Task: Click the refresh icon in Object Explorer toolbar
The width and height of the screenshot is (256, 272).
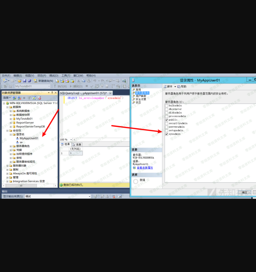Action: coord(34,98)
